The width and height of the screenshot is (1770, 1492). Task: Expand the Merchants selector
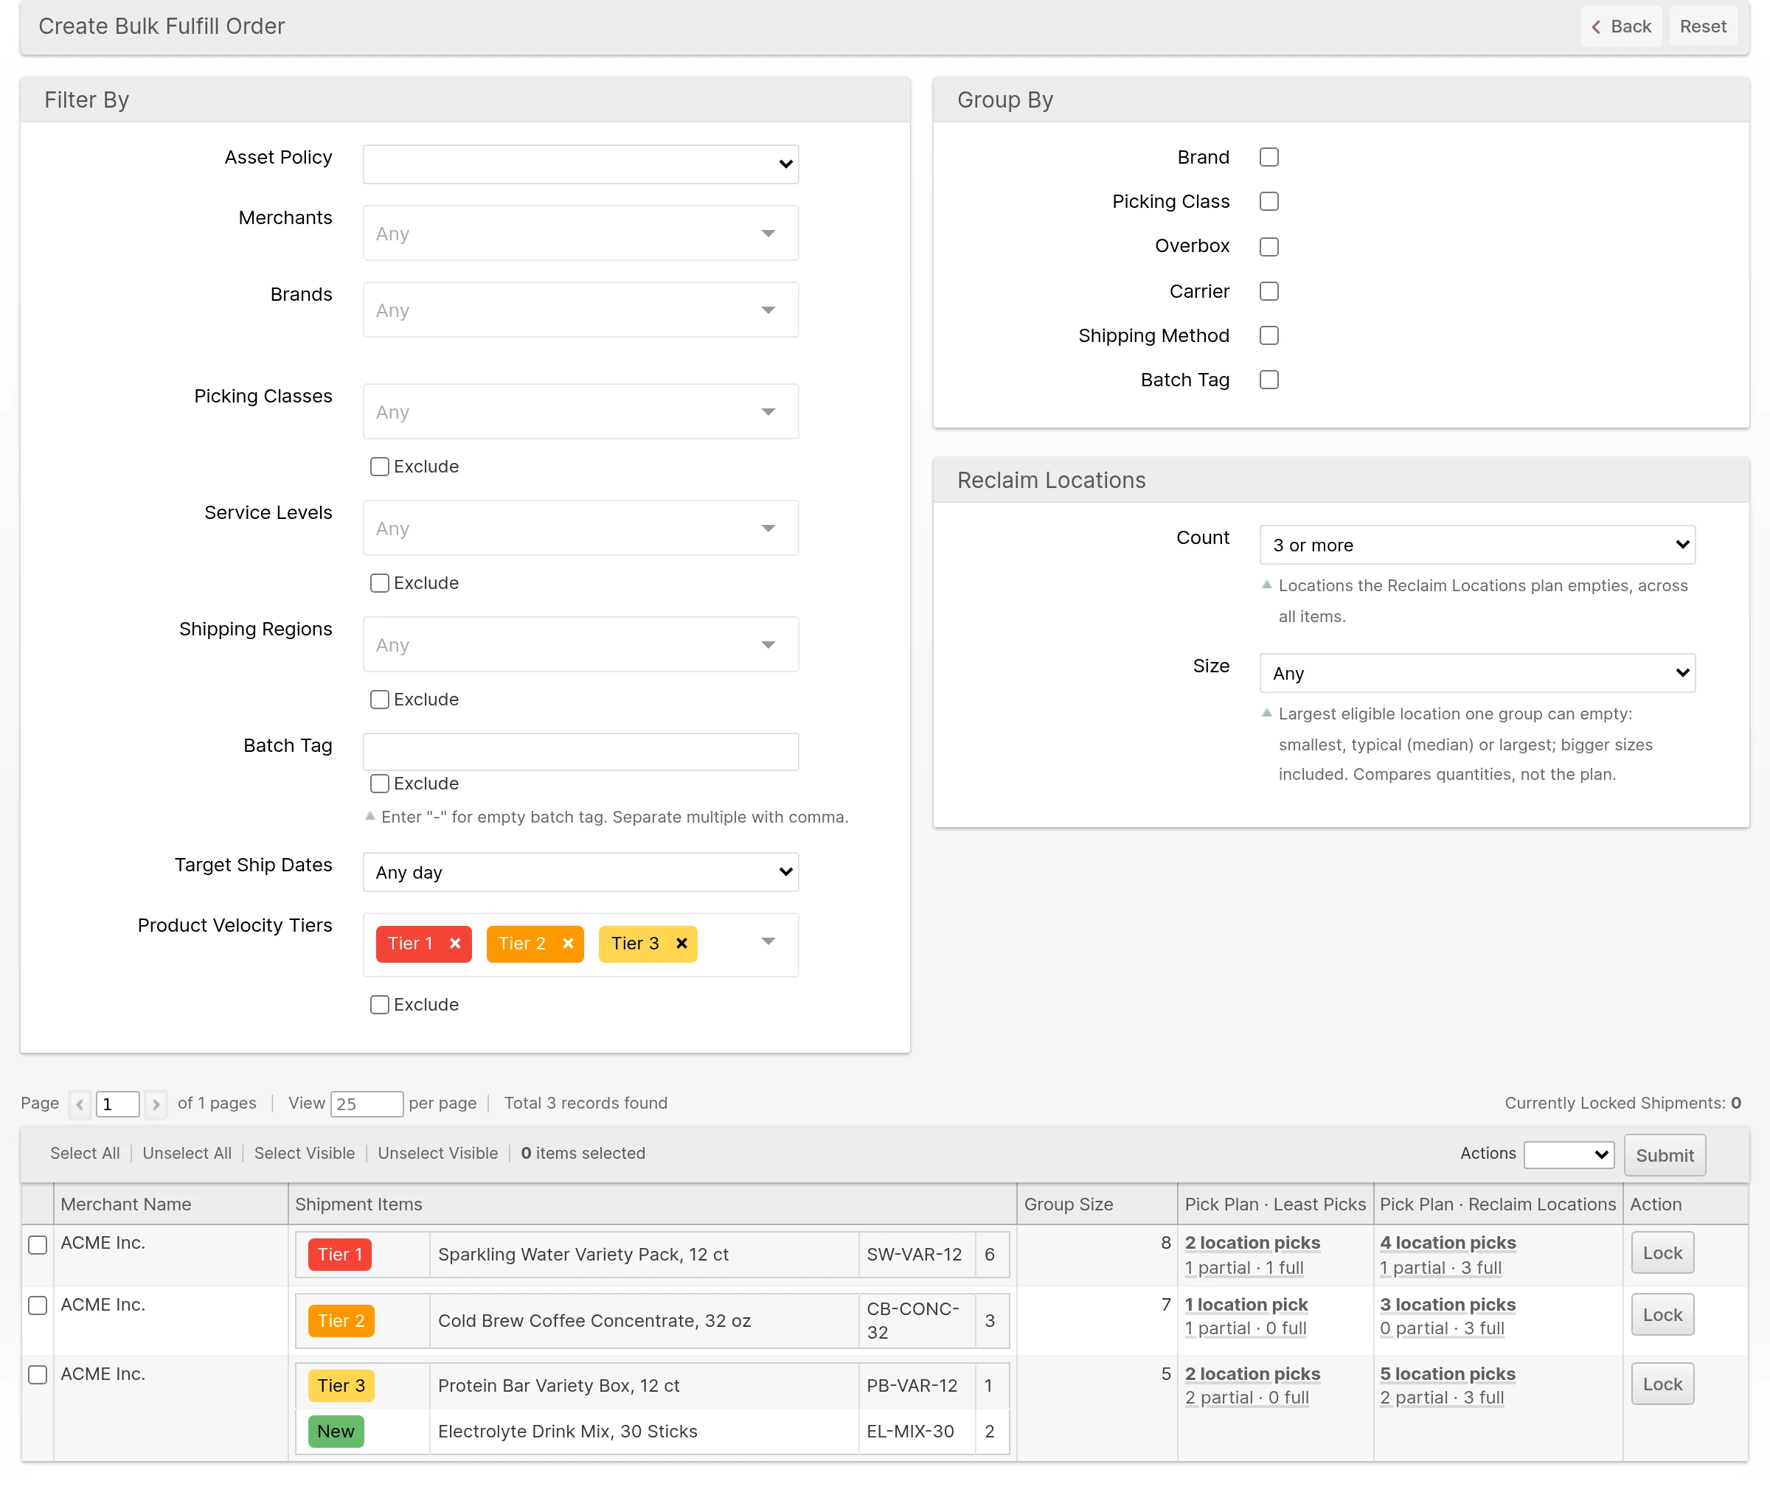coord(580,234)
